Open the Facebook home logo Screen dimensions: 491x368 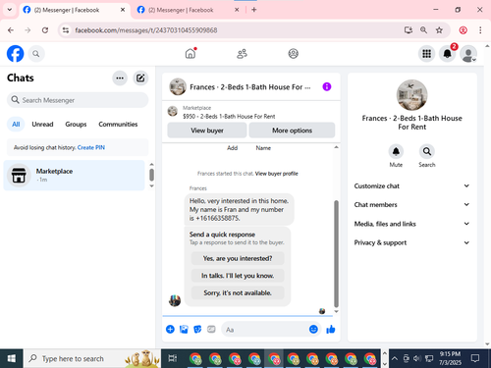[16, 54]
